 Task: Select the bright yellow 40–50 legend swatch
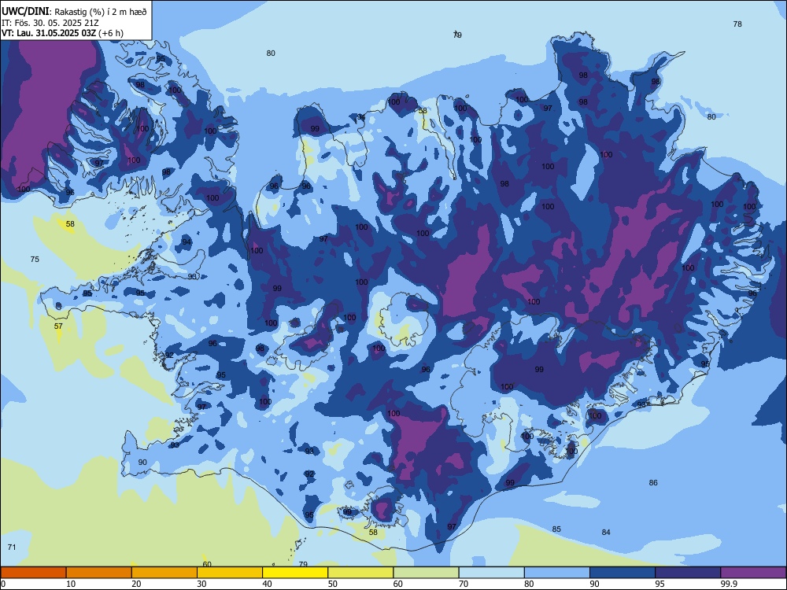(x=295, y=573)
